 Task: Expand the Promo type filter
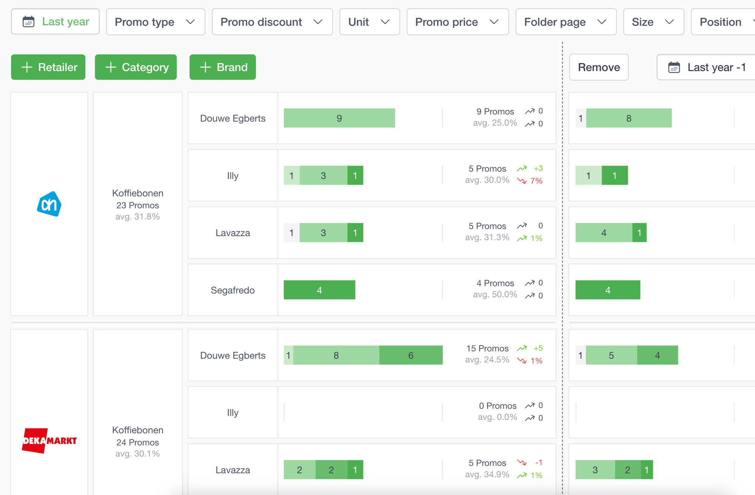click(x=156, y=22)
